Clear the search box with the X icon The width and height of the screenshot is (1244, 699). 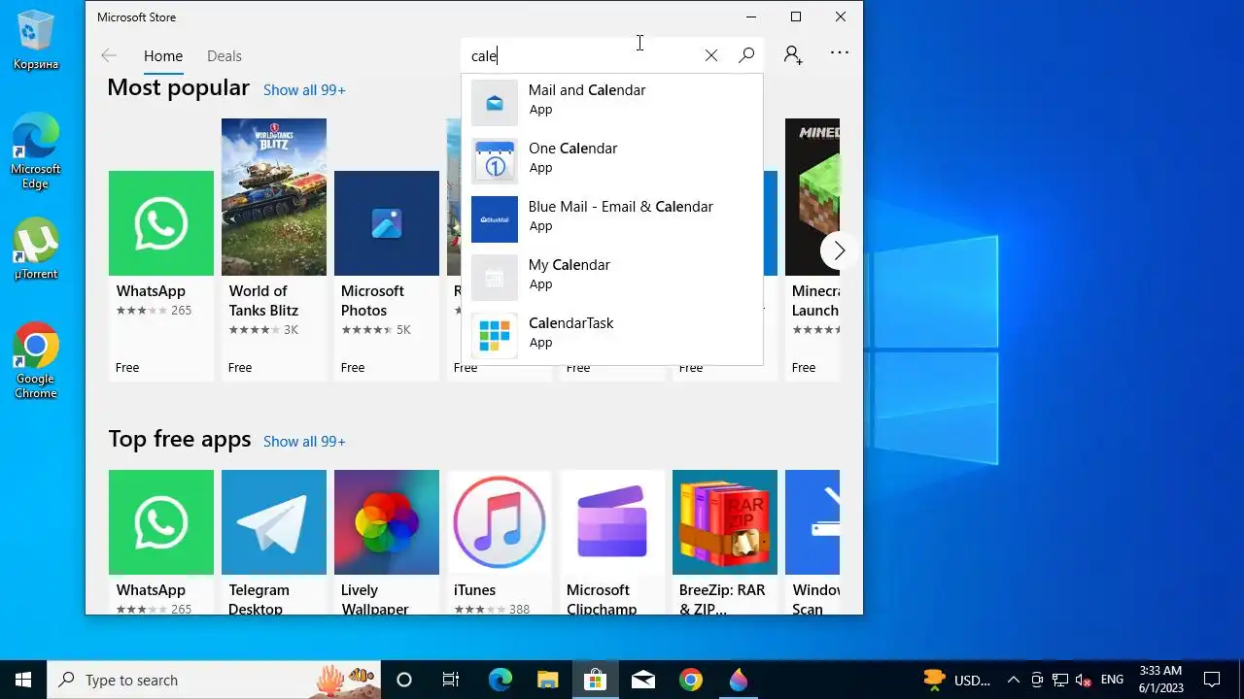tap(711, 56)
